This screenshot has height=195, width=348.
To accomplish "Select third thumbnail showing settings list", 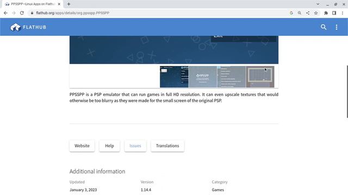I will [x=231, y=77].
